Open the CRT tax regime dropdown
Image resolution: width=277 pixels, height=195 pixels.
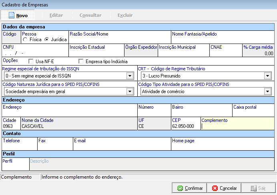click(x=267, y=76)
